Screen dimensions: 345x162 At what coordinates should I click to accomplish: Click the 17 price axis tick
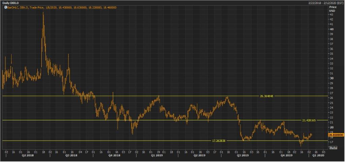(x=331, y=142)
